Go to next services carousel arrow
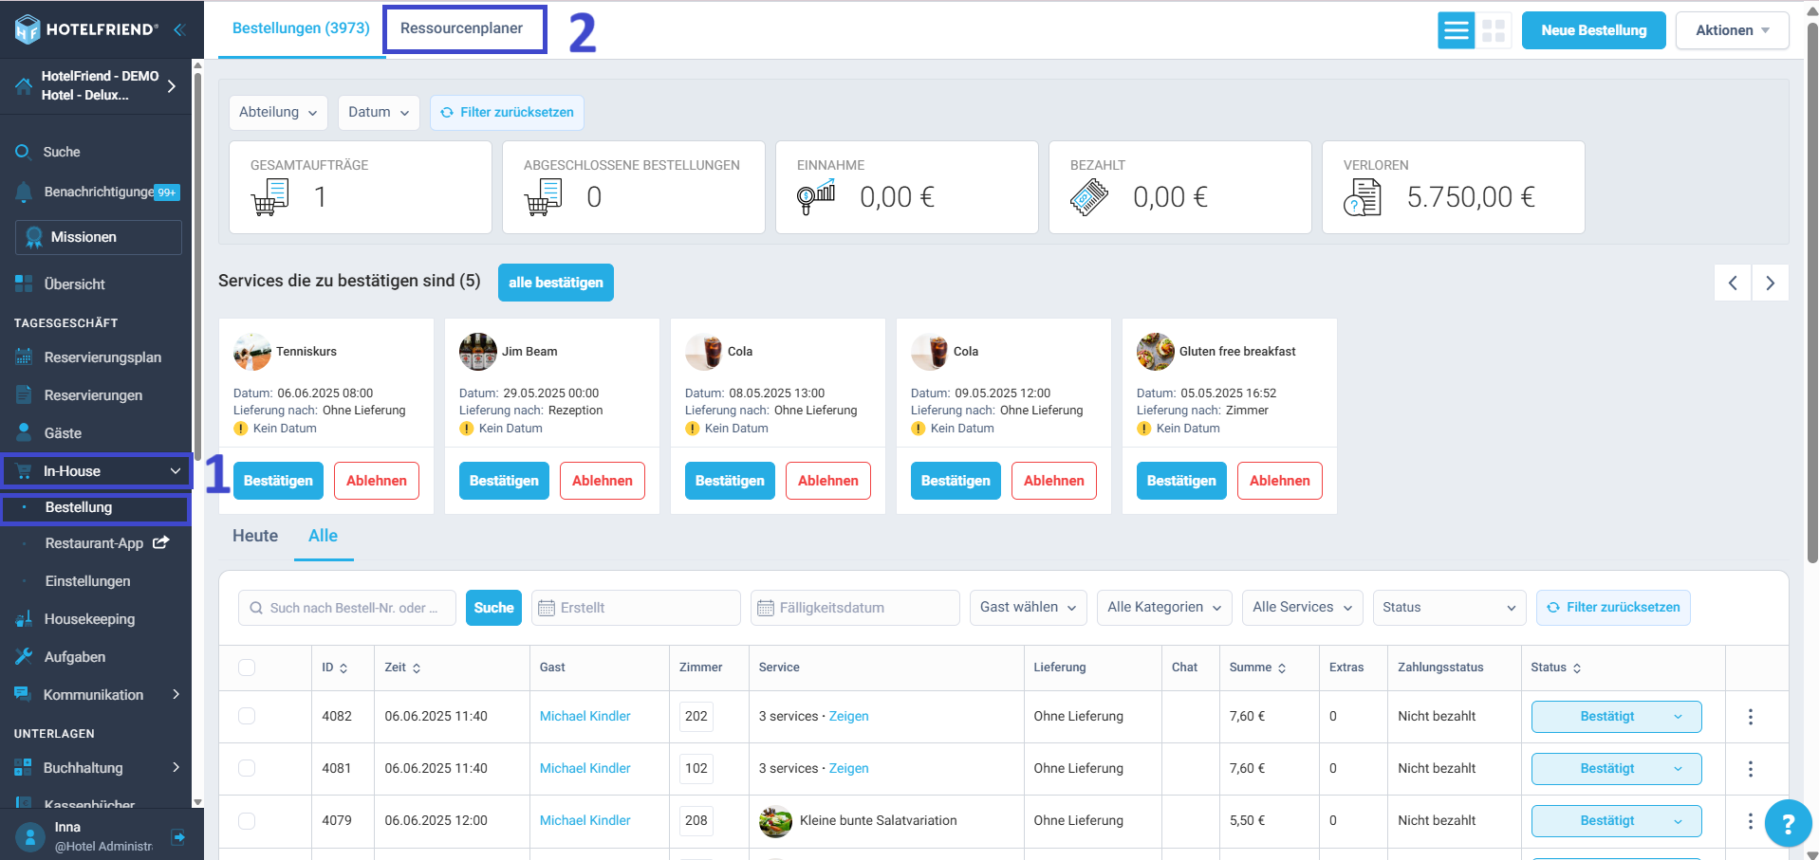Screen dimensions: 1819x860 (1770, 283)
